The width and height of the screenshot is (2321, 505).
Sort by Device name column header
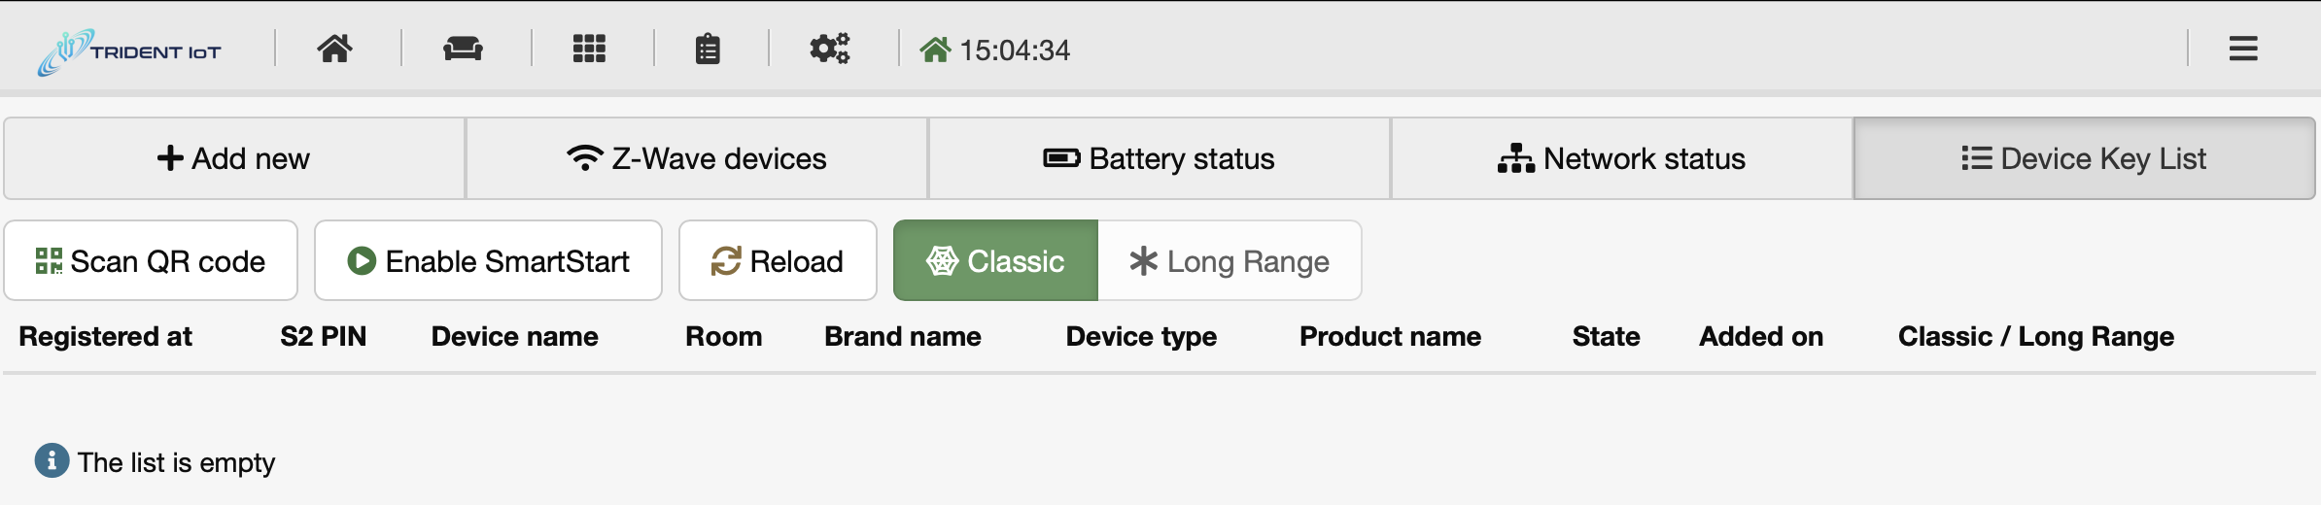(515, 336)
